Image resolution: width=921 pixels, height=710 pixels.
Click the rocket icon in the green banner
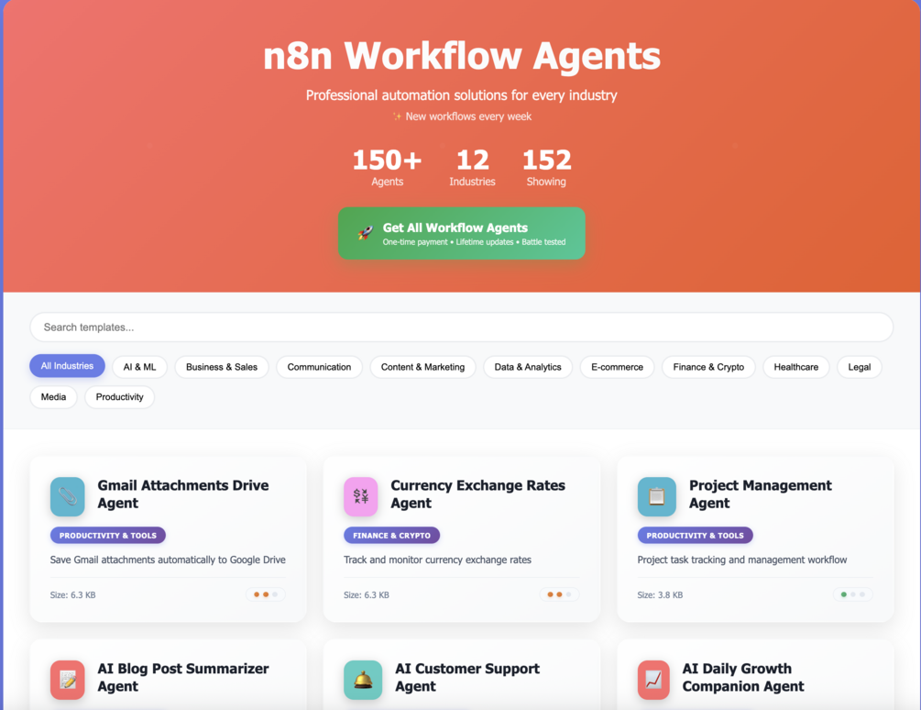tap(366, 233)
